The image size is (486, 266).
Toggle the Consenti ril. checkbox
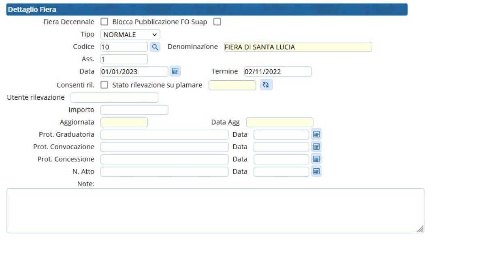pyautogui.click(x=104, y=85)
